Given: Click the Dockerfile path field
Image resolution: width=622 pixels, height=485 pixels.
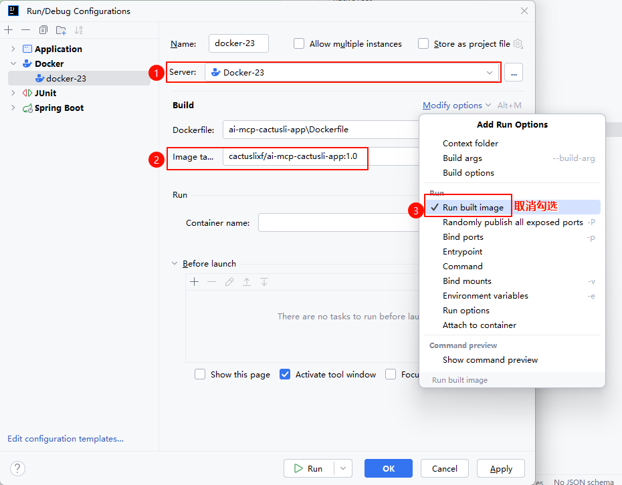Looking at the screenshot, I should tap(321, 130).
